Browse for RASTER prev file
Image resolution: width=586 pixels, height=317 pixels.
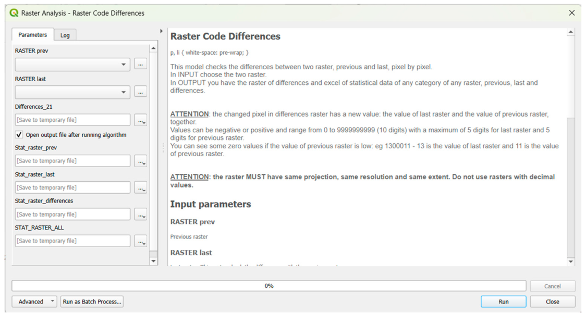tap(141, 64)
